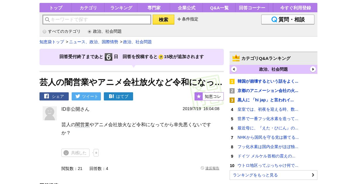
Task: Add question to 知恵コレ
Action: 209,96
